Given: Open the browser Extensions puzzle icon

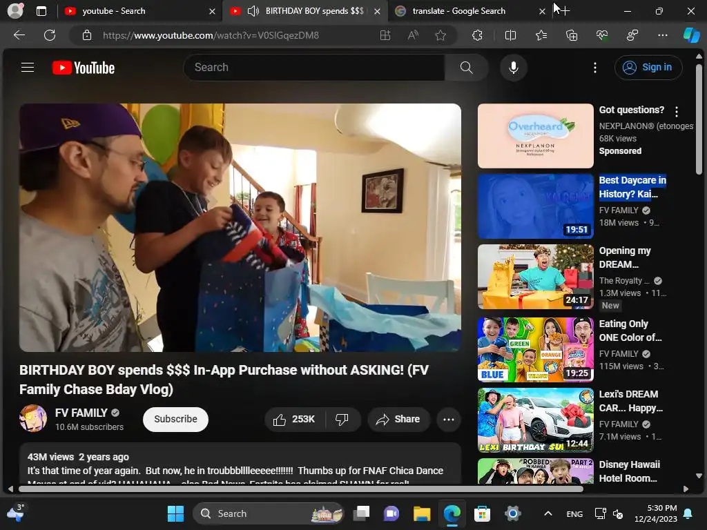Looking at the screenshot, I should (x=477, y=35).
